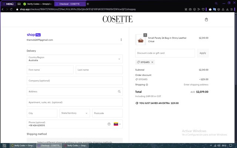Open the Windows notification center
Screen dimensions: 237x148
pyautogui.click(x=231, y=145)
